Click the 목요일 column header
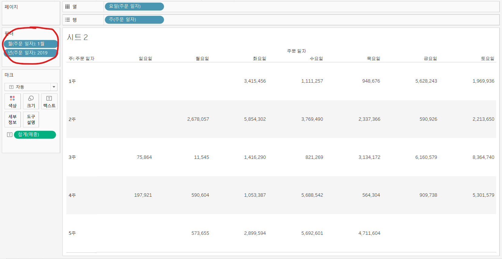Screen dimensions: 502x259 tap(373, 58)
